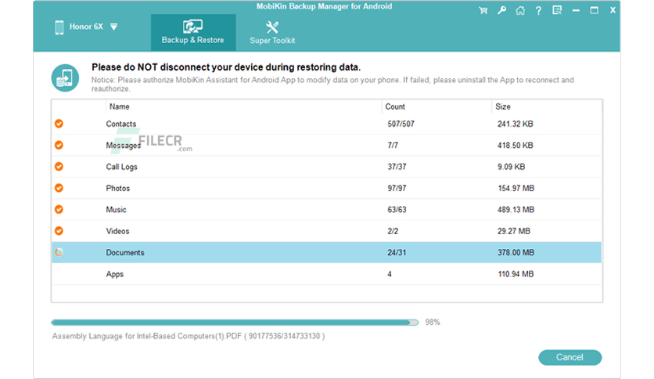Close the MobiKin window with X
Image resolution: width=654 pixels, height=379 pixels.
pos(613,10)
